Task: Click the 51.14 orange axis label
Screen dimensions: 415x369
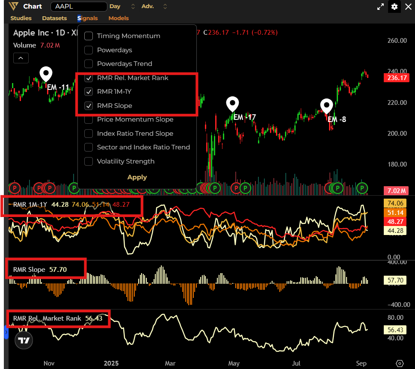Action: coord(395,212)
